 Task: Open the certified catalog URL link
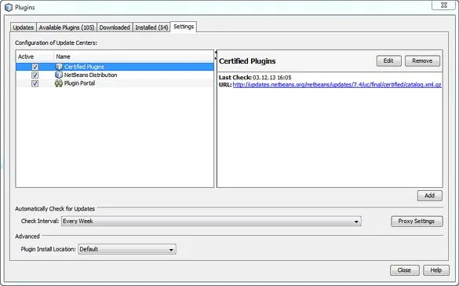point(337,85)
